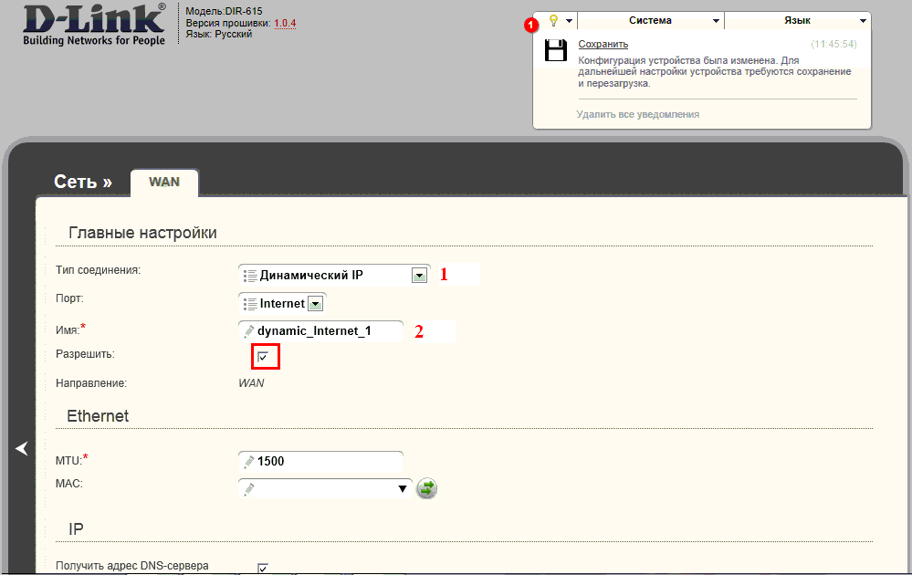
Task: Click the pencil icon in the MTU field
Action: (249, 462)
